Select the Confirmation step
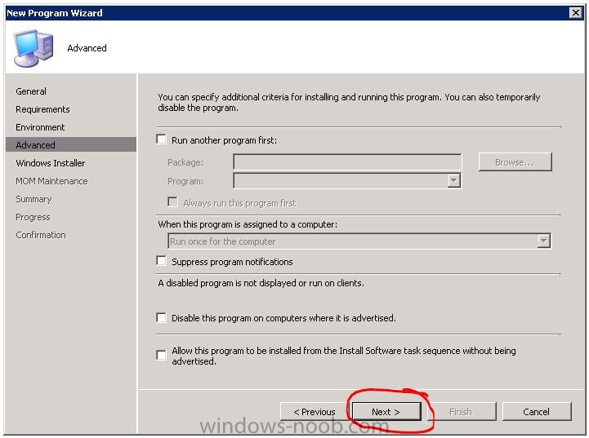The width and height of the screenshot is (589, 438). pyautogui.click(x=41, y=235)
